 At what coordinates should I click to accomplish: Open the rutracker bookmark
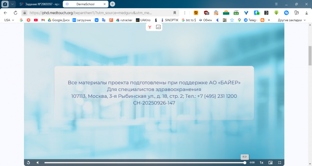124,20
